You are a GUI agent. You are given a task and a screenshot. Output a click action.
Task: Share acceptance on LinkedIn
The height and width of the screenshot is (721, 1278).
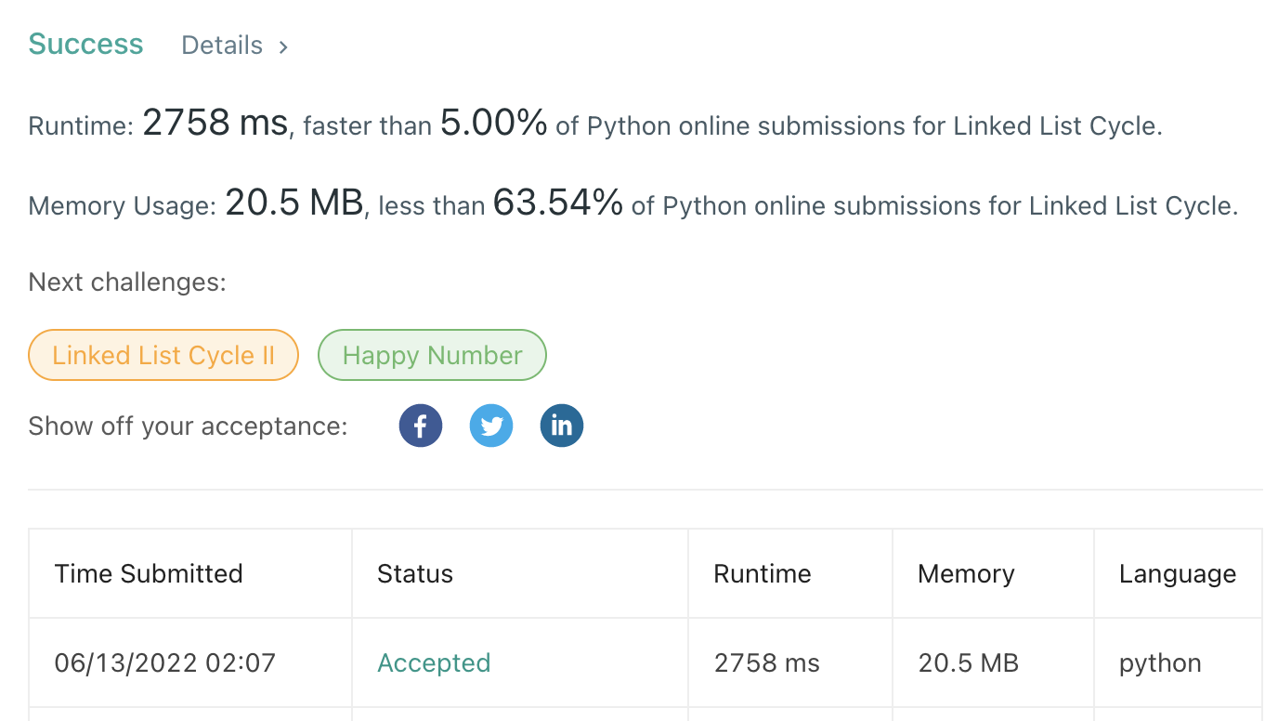pyautogui.click(x=562, y=426)
